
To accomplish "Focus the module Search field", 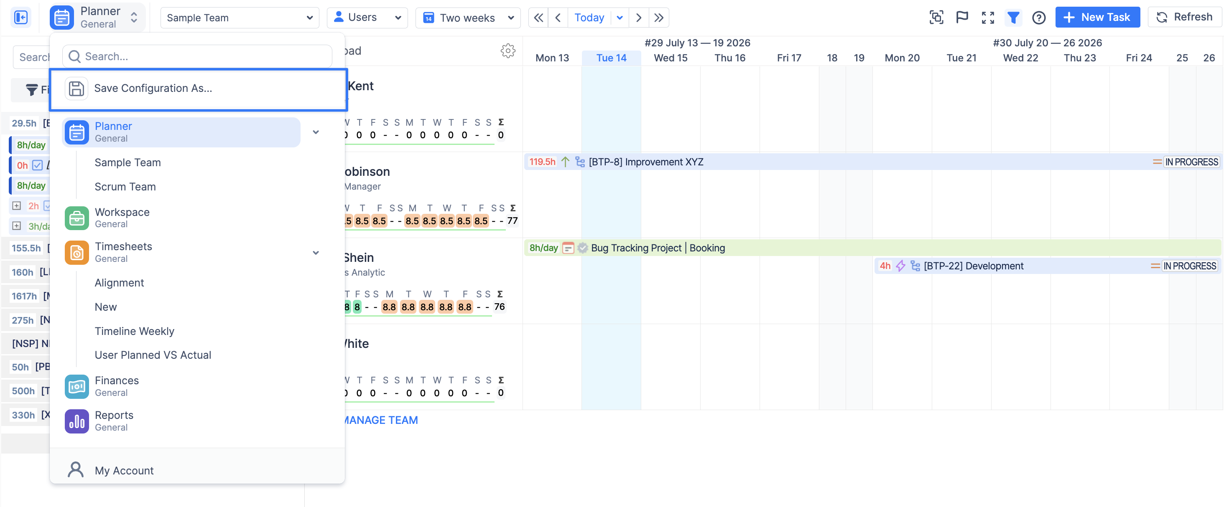I will point(197,56).
